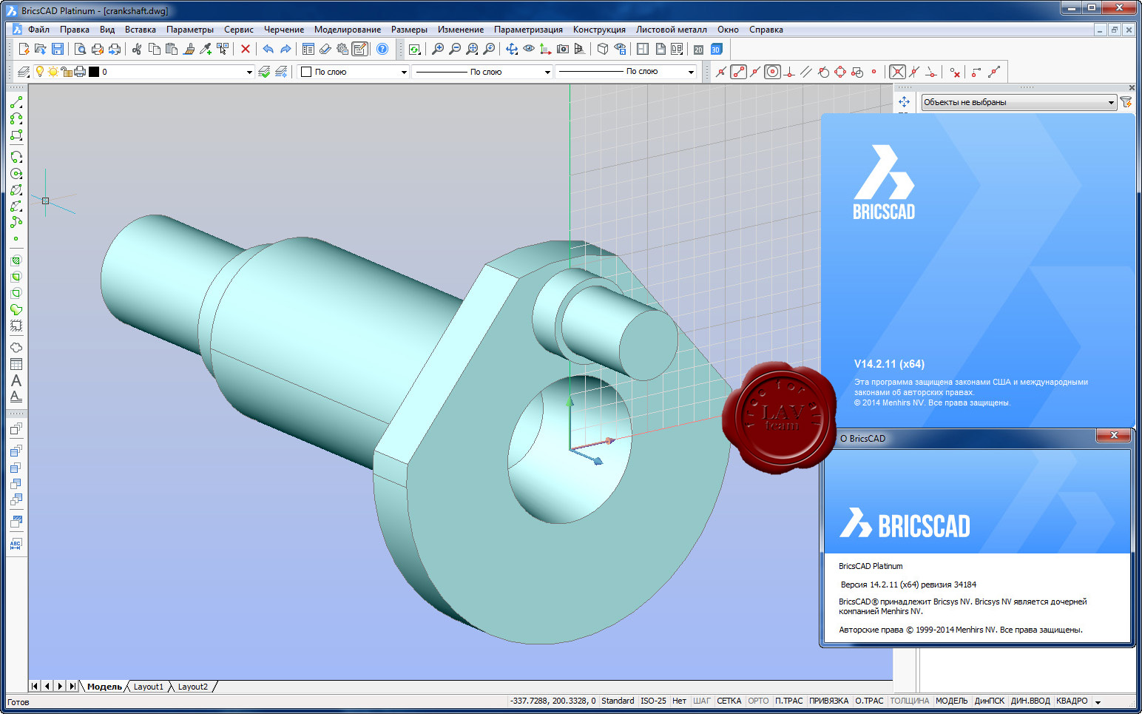Open the Layers manager icon
The height and width of the screenshot is (714, 1142).
[24, 72]
